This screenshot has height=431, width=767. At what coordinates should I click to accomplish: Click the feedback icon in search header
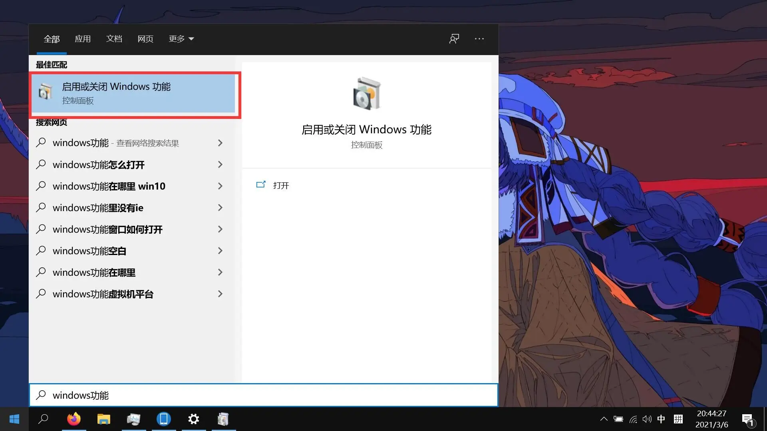(454, 39)
